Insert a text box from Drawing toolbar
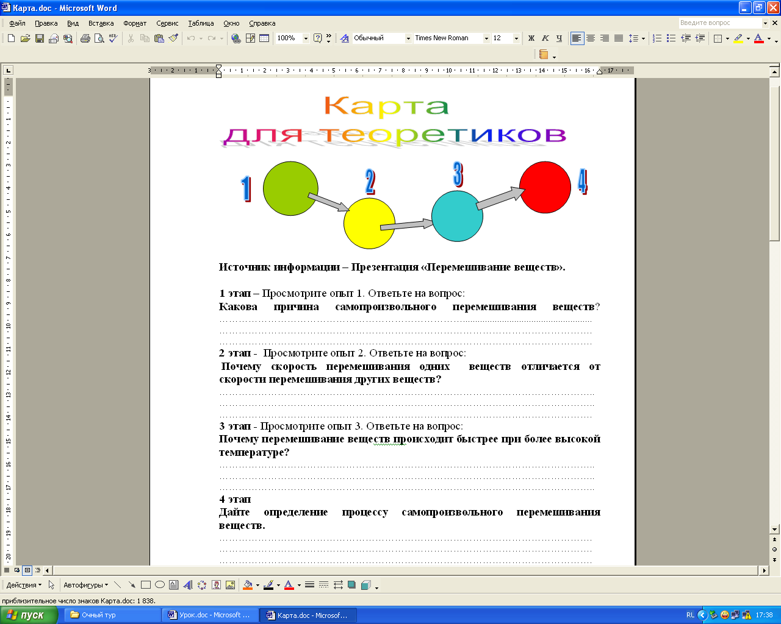781x624 pixels. click(173, 585)
